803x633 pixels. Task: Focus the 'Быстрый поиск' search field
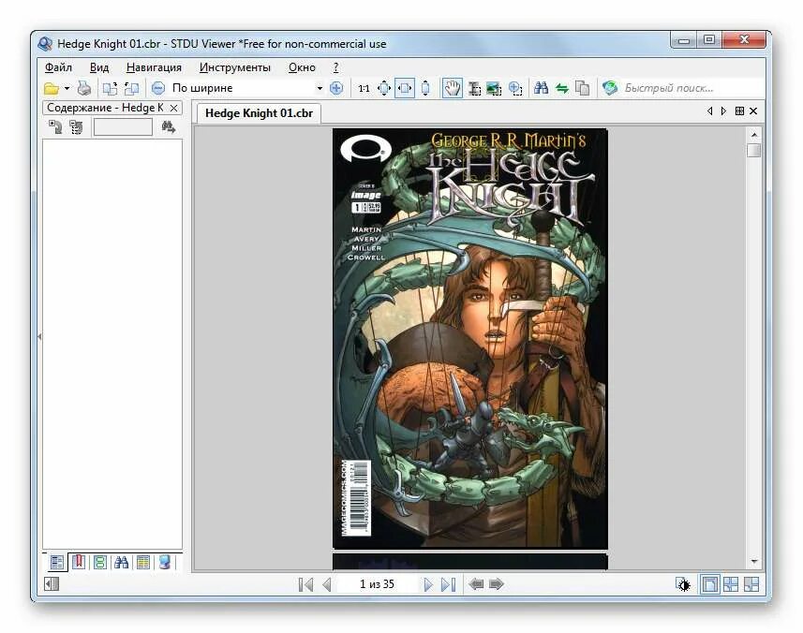[x=691, y=88]
